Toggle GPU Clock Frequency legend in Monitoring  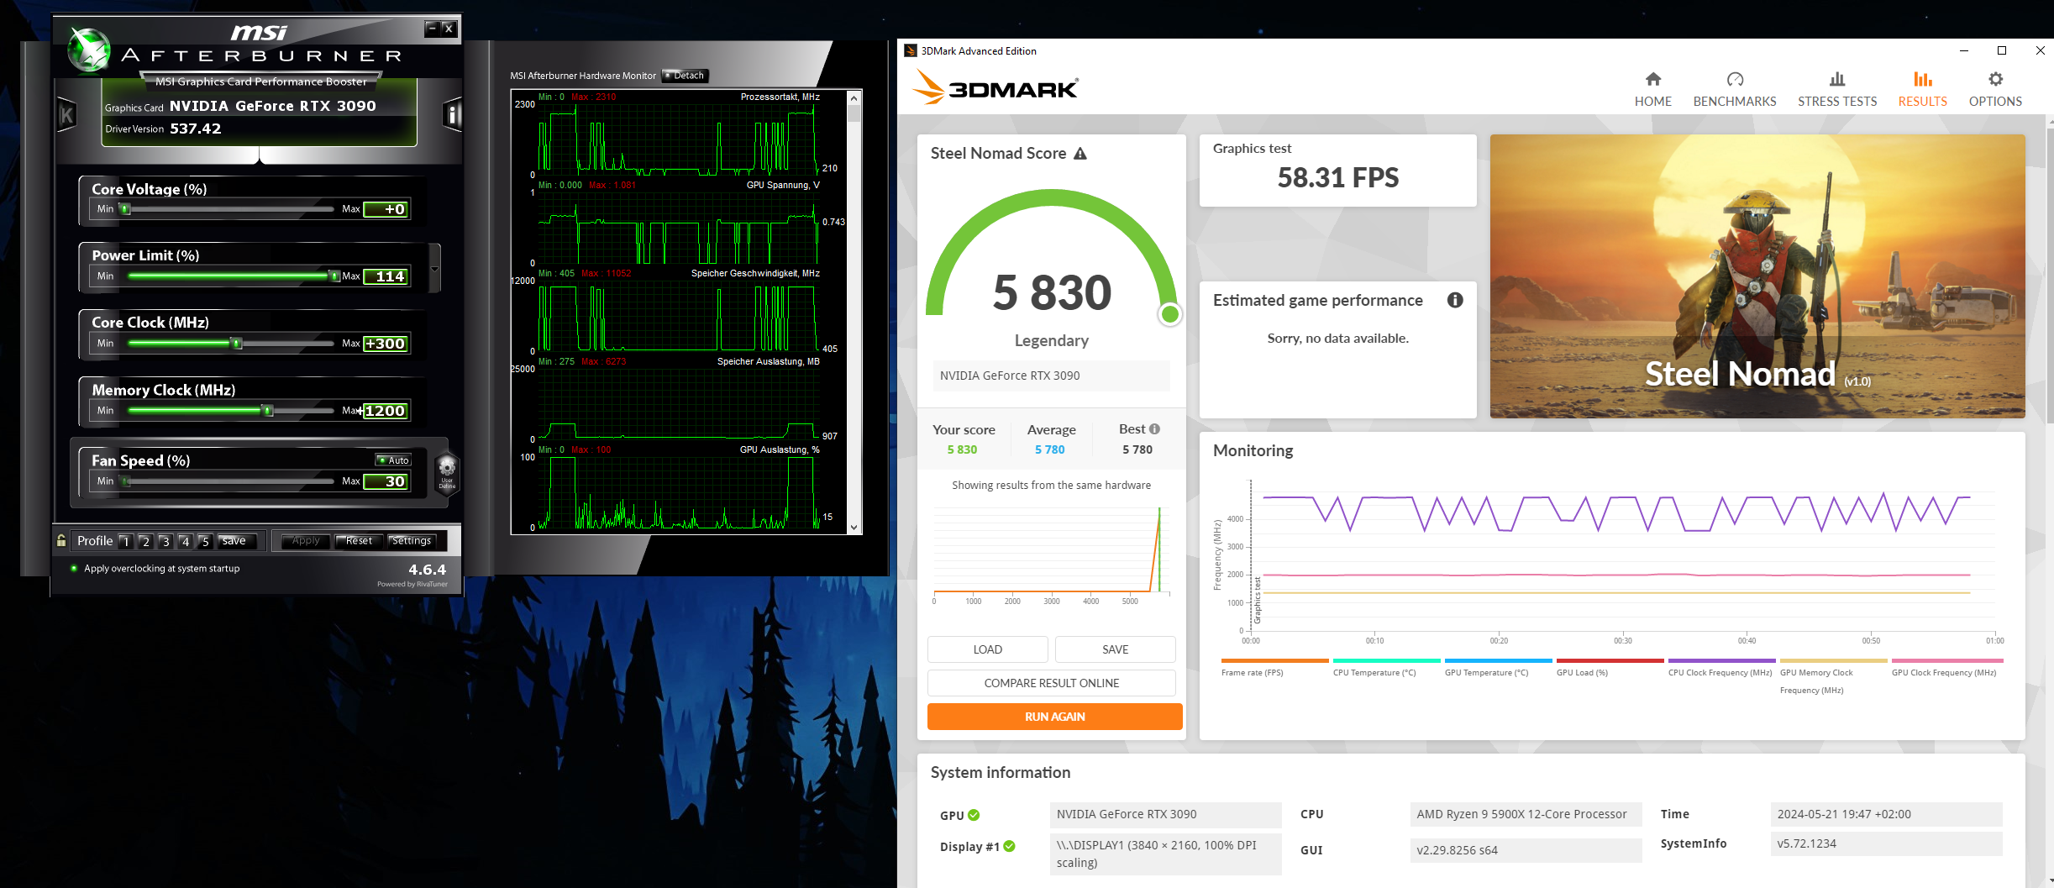click(x=1946, y=668)
